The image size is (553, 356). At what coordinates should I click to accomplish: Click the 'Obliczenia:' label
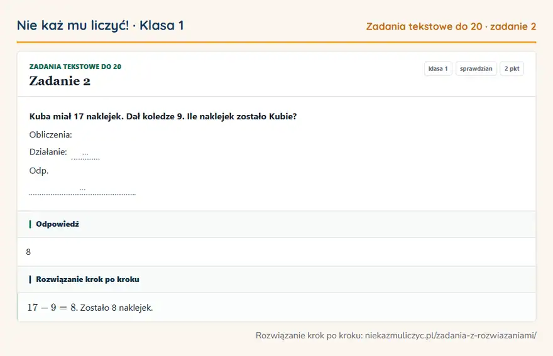[50, 134]
